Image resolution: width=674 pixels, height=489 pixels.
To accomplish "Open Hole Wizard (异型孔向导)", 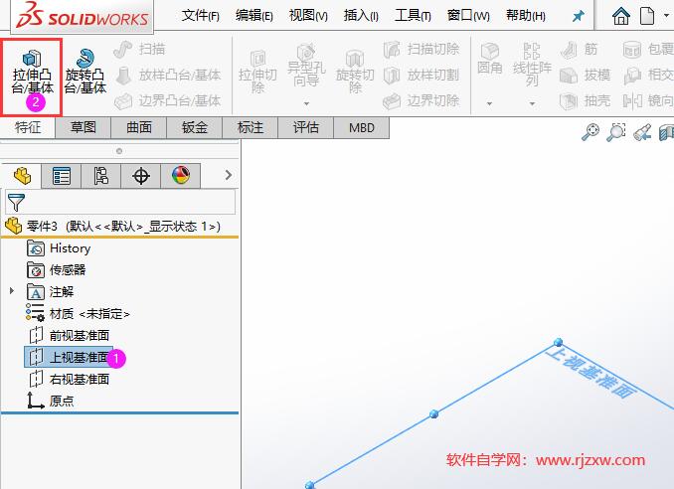I will tap(306, 66).
